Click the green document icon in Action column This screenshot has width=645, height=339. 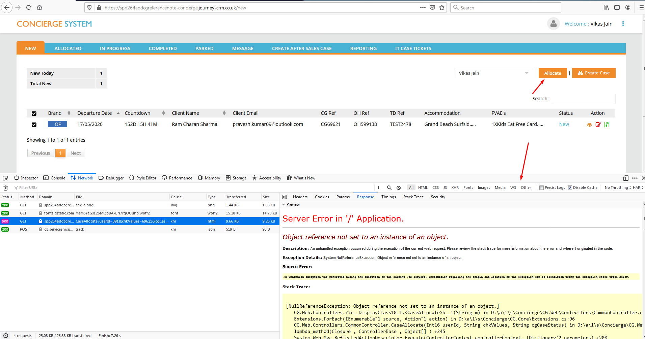coord(607,125)
